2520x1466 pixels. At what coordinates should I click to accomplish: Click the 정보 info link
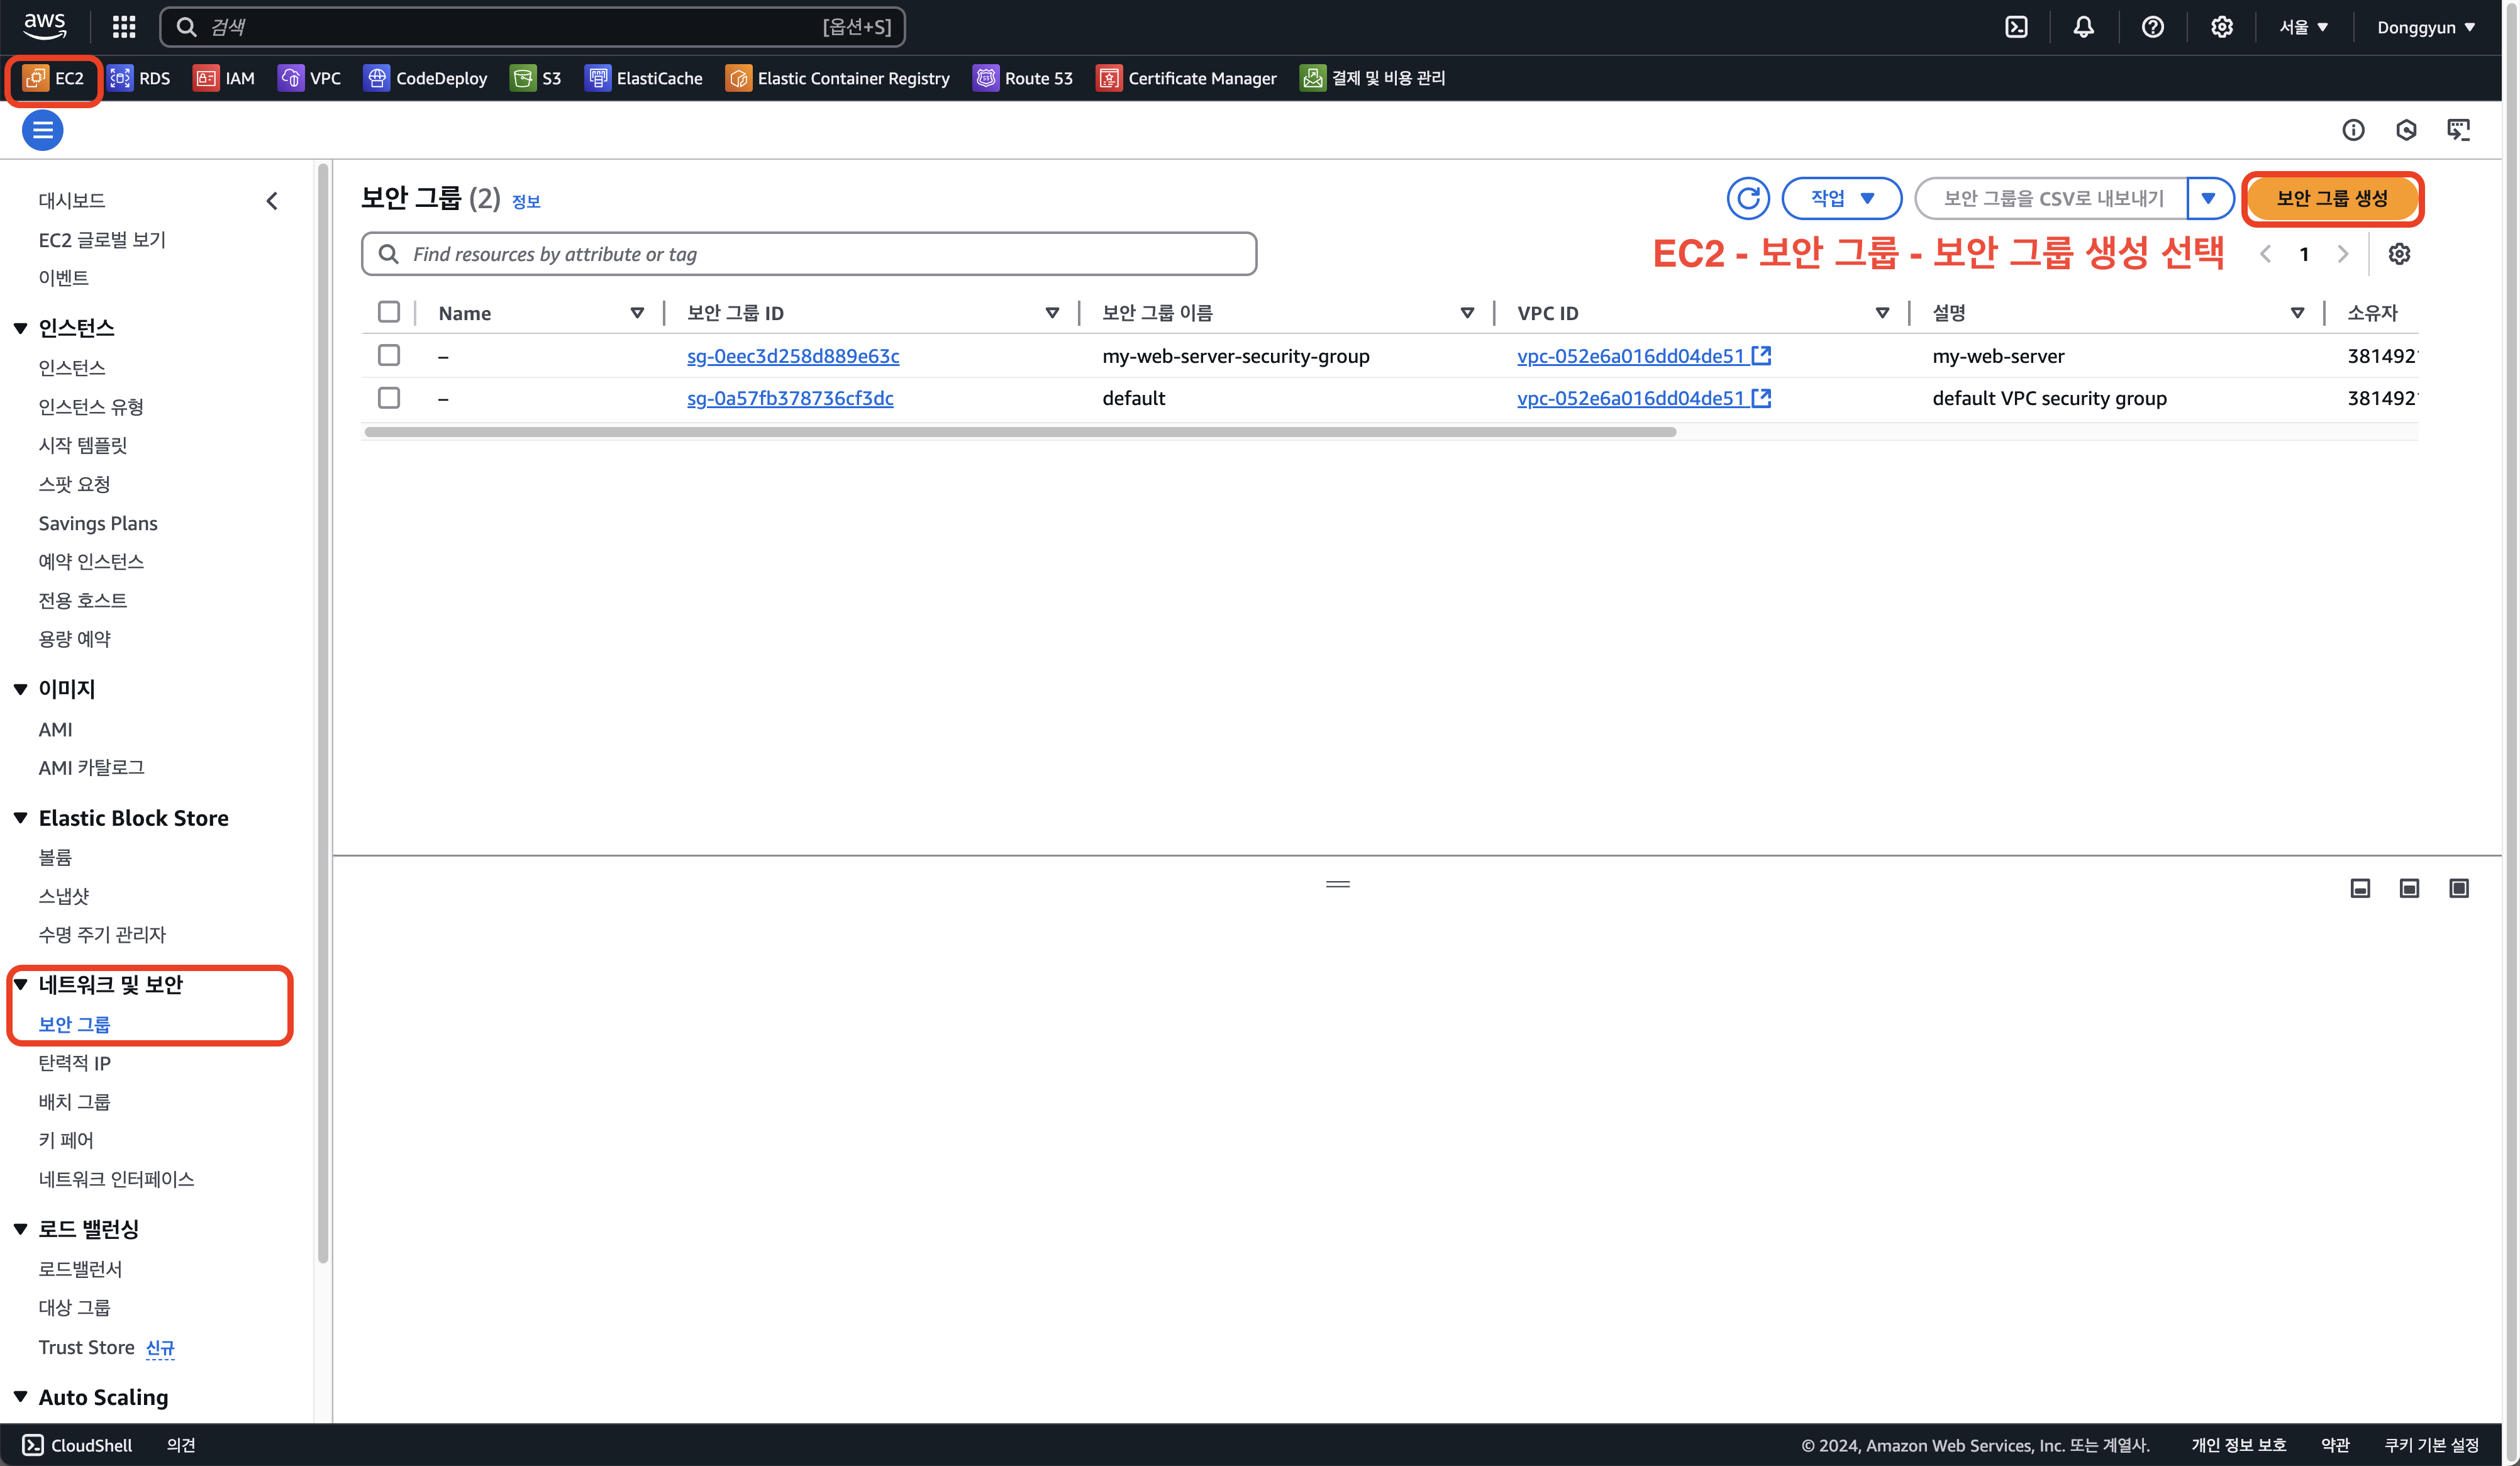tap(526, 201)
